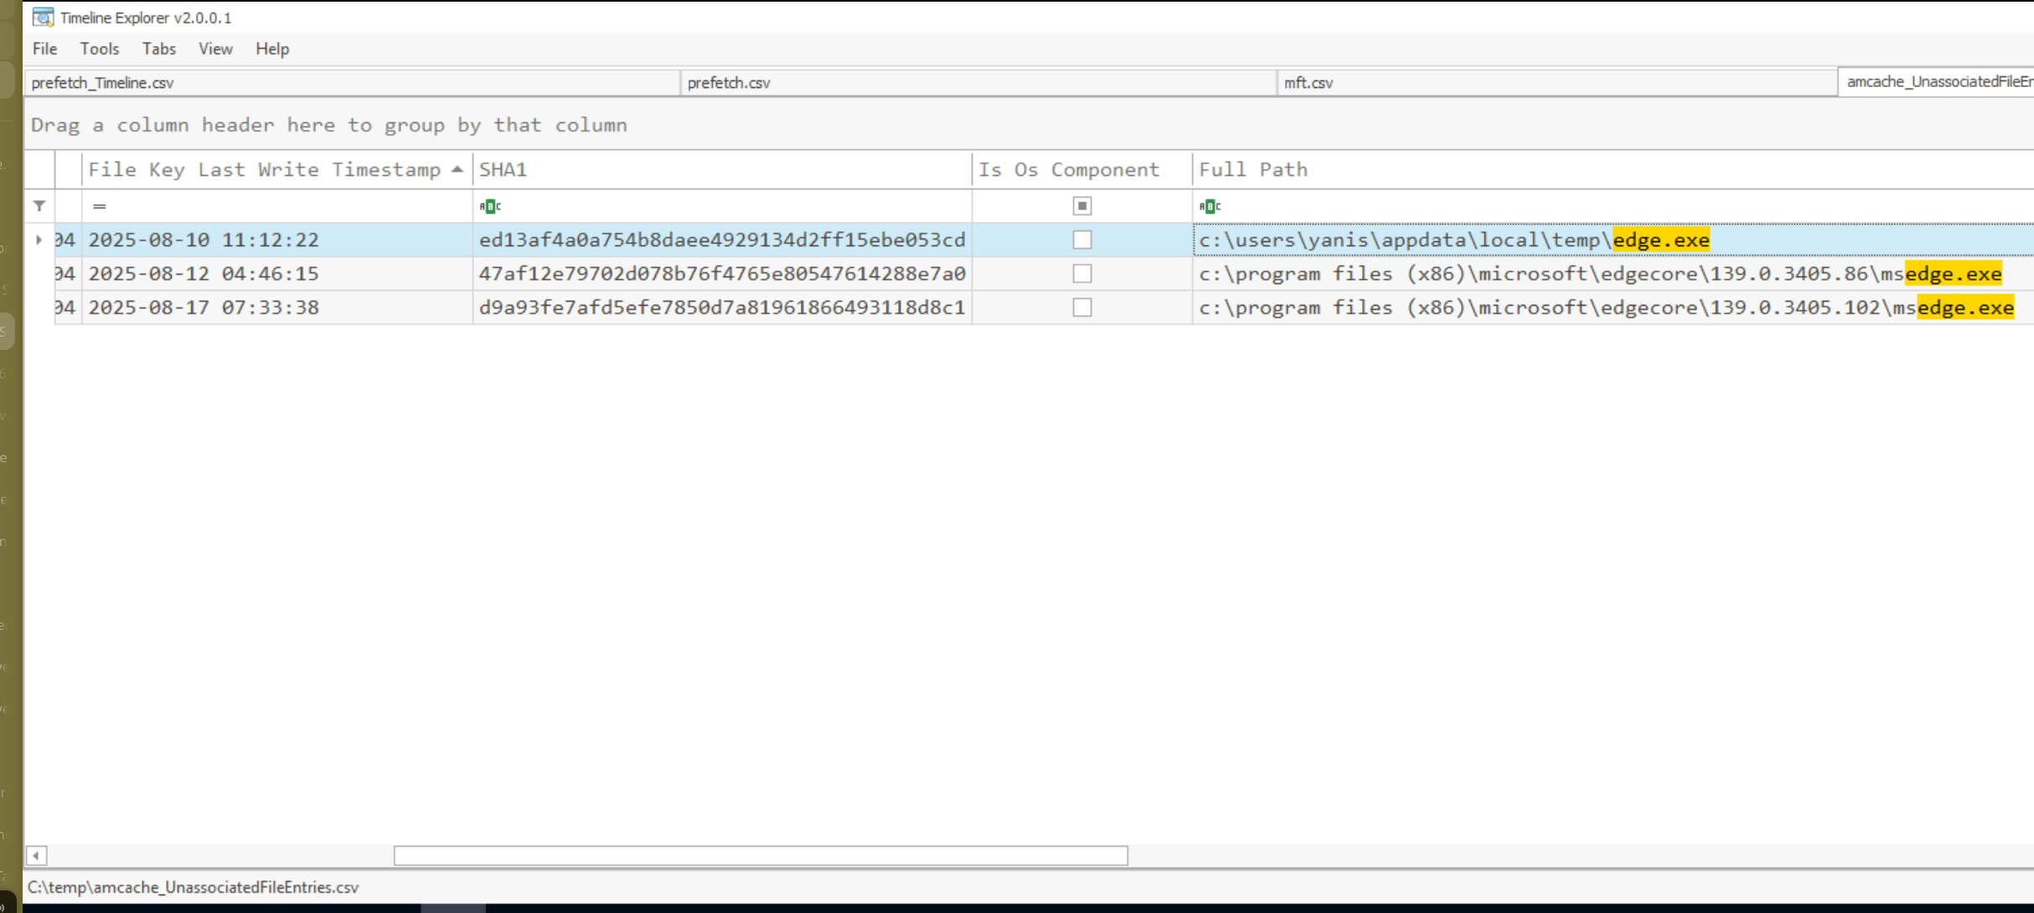Select SHA1 cell starting ed13af4a0a754b8d
Screen dimensions: 2034x913
[x=722, y=240]
